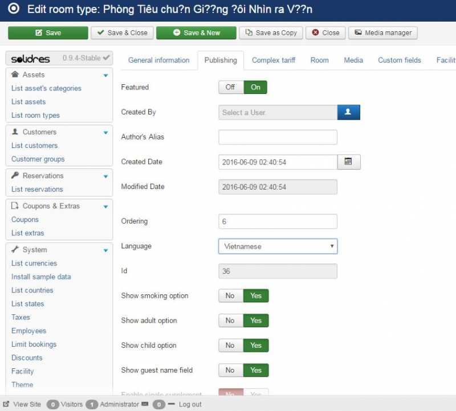
Task: Click the Ordering input field
Action: click(x=278, y=221)
